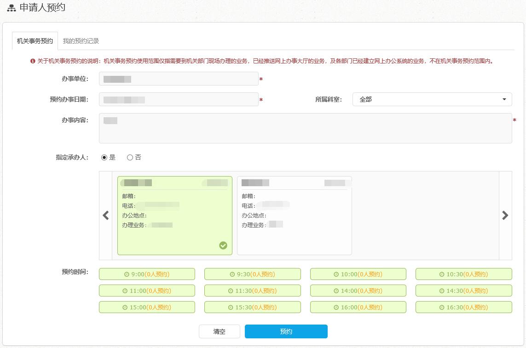526x348 pixels.
Task: Click the organization icon beside 申请人预约 title
Action: [12, 8]
